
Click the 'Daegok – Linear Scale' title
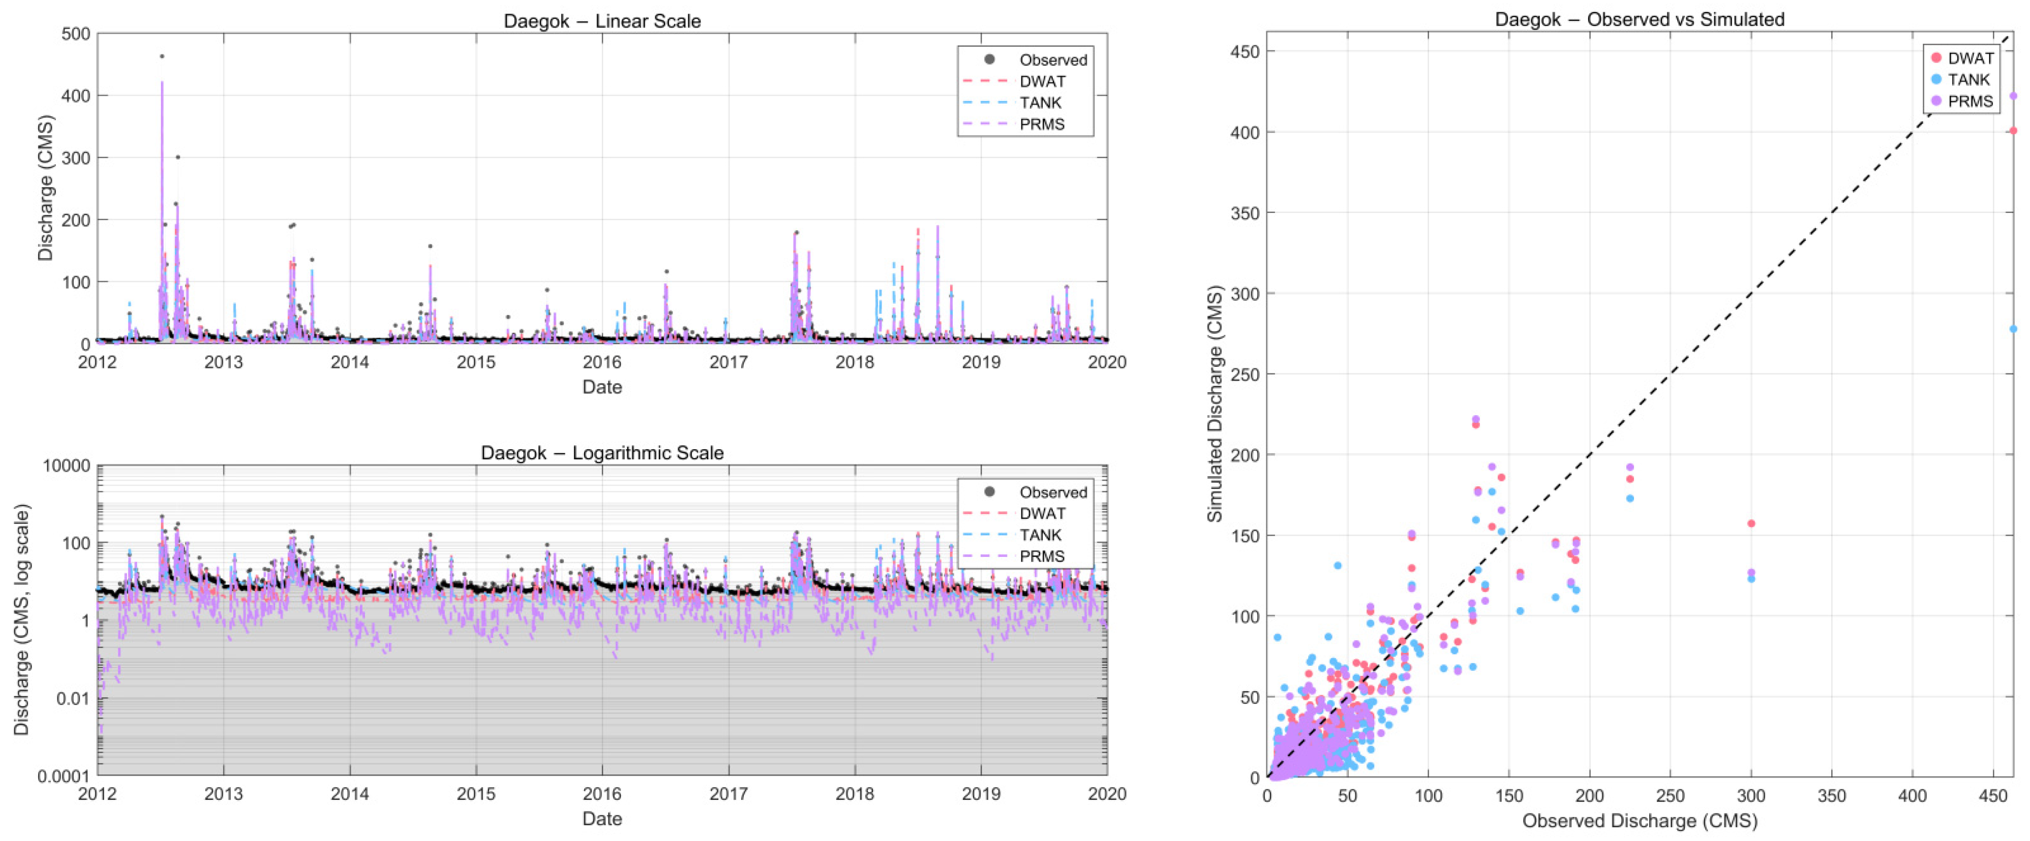point(602,21)
